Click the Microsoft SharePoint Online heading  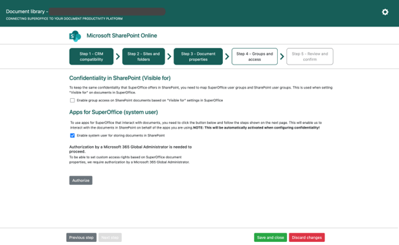tap(122, 36)
